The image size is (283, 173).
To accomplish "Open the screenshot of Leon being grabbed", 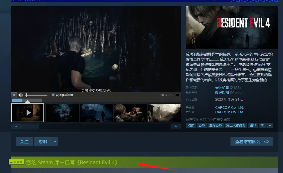I will (x=130, y=113).
